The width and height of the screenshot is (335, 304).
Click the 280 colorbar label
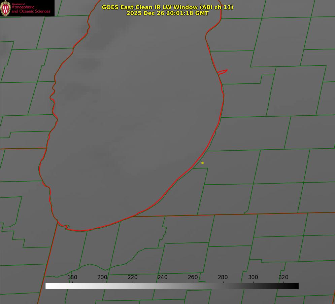click(x=223, y=277)
